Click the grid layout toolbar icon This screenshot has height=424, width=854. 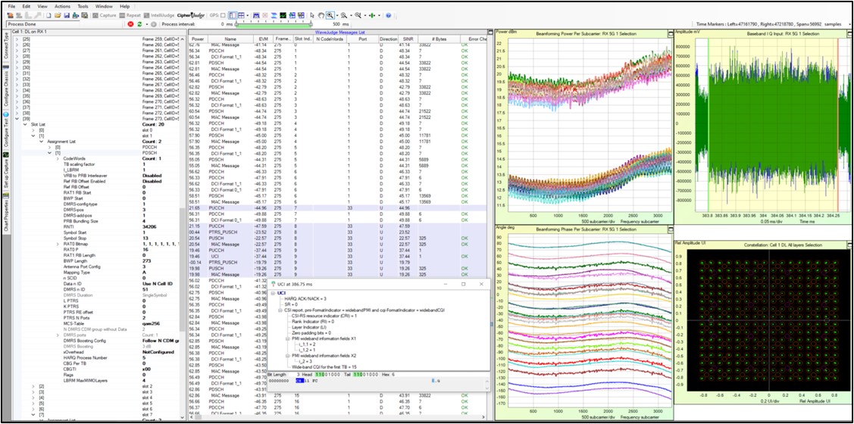[x=241, y=15]
